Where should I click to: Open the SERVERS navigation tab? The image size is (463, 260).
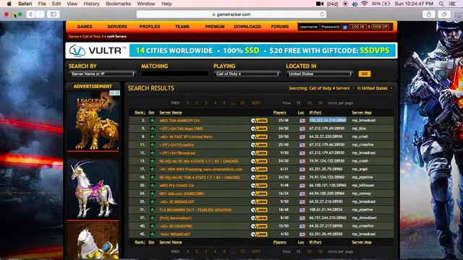(117, 27)
